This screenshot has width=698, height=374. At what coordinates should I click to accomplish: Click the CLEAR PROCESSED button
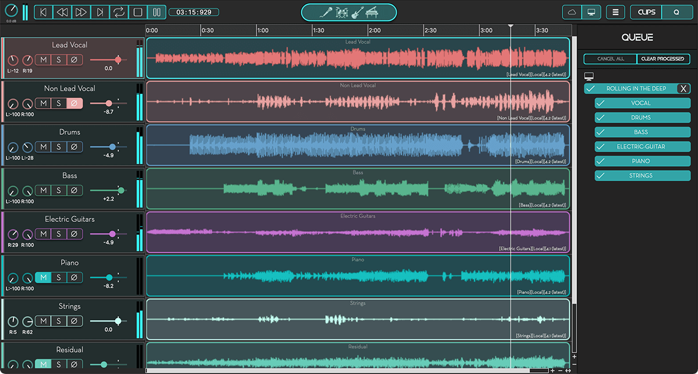(663, 59)
